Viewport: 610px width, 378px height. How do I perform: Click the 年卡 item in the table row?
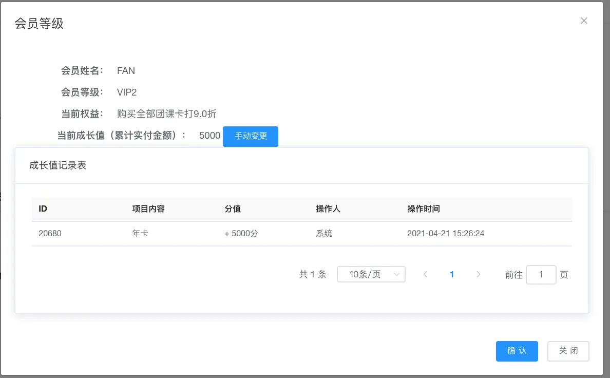click(x=140, y=234)
